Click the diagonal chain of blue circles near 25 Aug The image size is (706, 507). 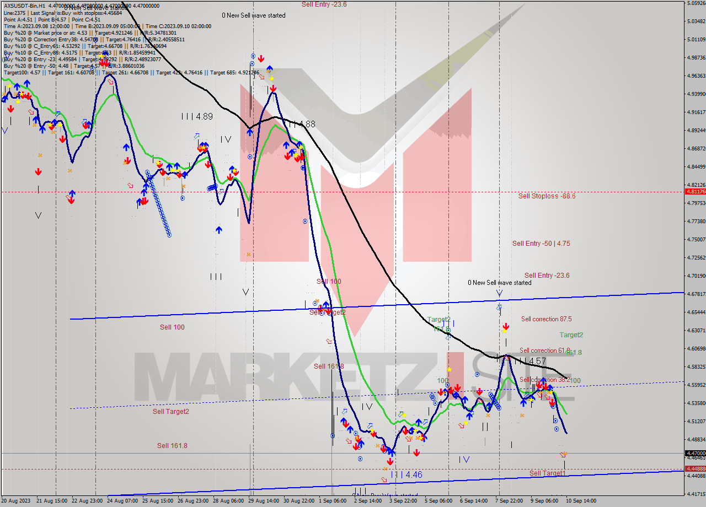pyautogui.click(x=158, y=204)
